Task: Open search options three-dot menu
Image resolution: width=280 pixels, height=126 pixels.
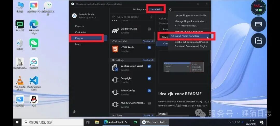Action: pyautogui.click(x=151, y=17)
